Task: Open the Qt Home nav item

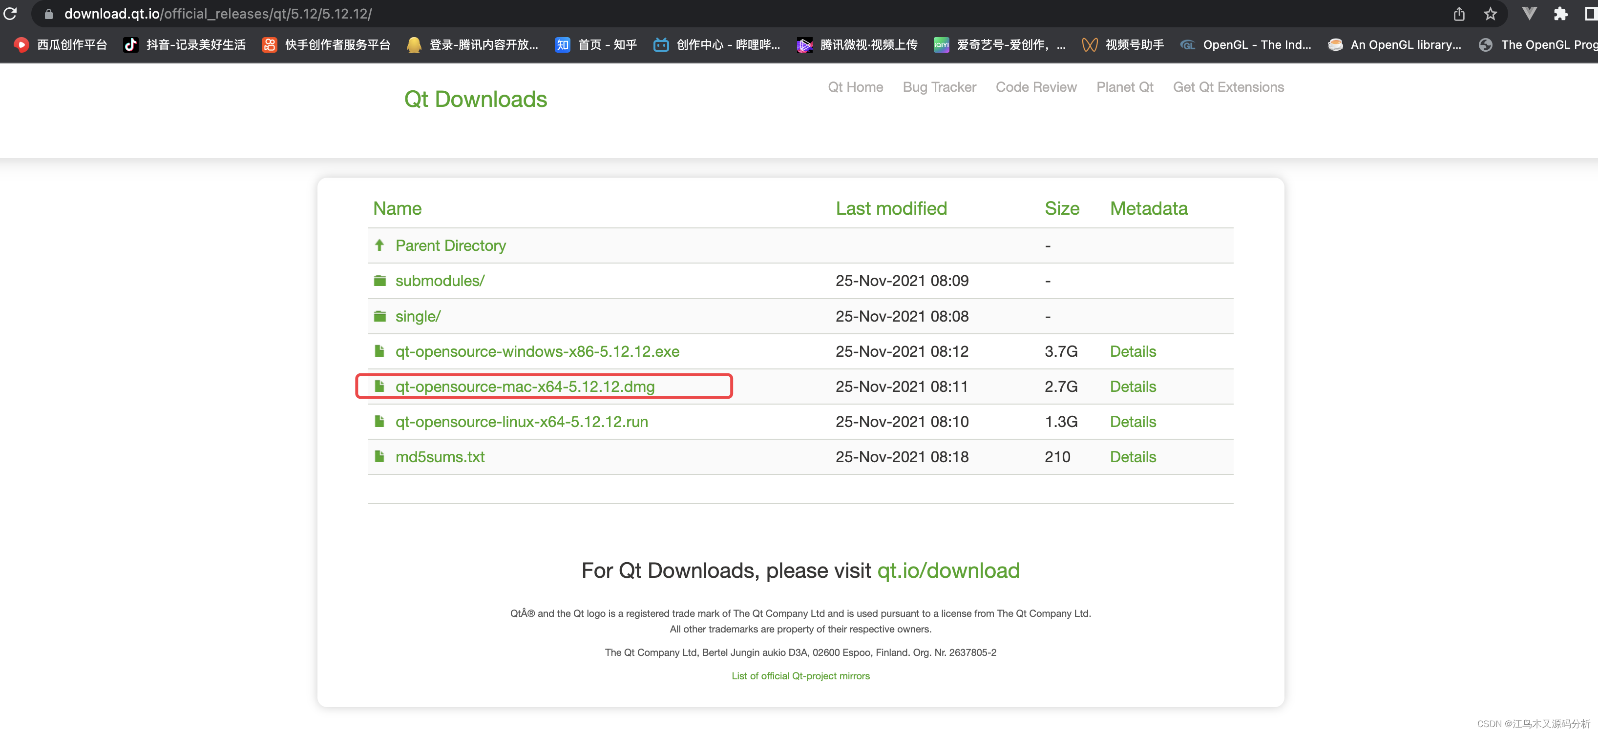Action: pos(856,87)
